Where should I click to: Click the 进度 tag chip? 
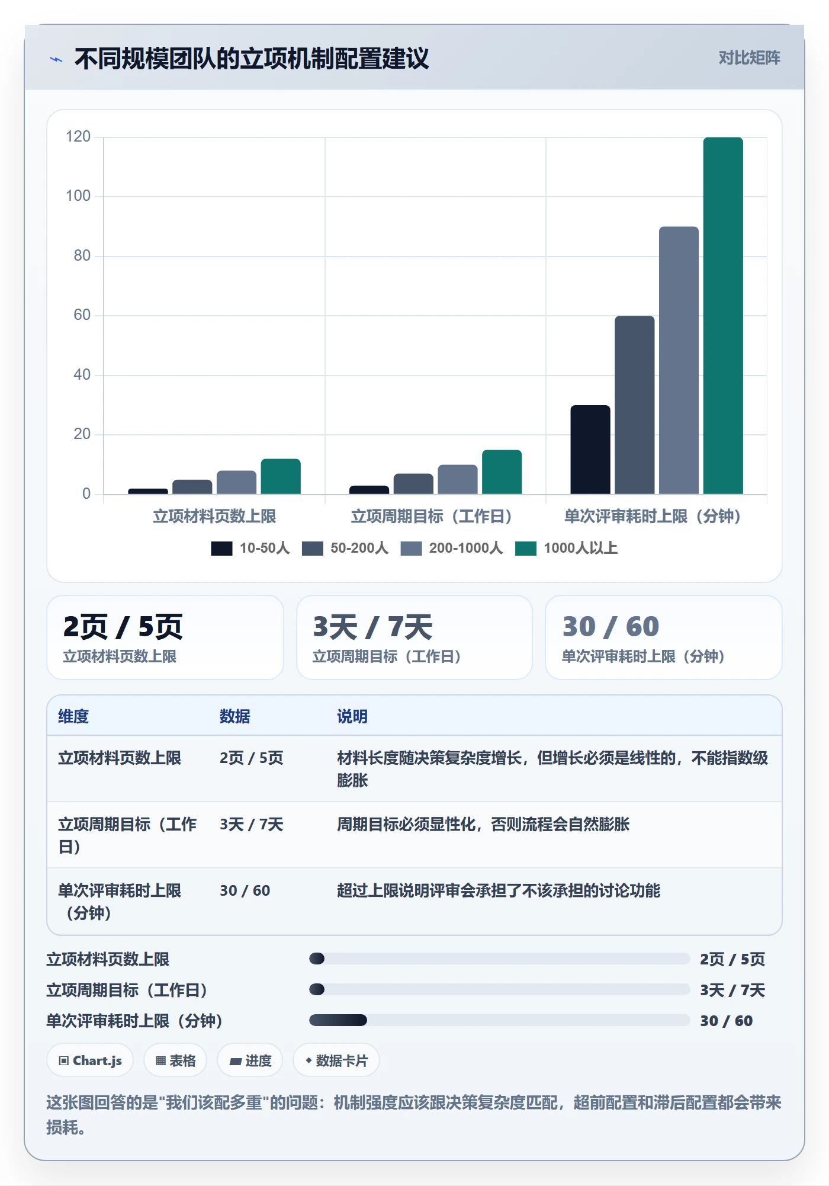click(250, 1060)
